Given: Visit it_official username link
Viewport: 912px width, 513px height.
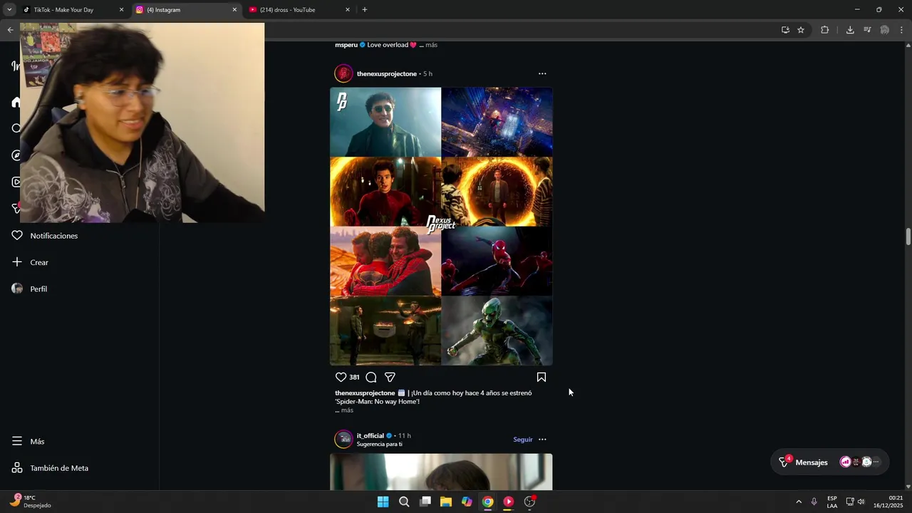Looking at the screenshot, I should 370,435.
